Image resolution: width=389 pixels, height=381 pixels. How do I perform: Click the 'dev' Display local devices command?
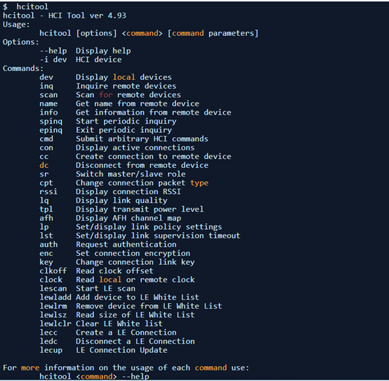(105, 77)
